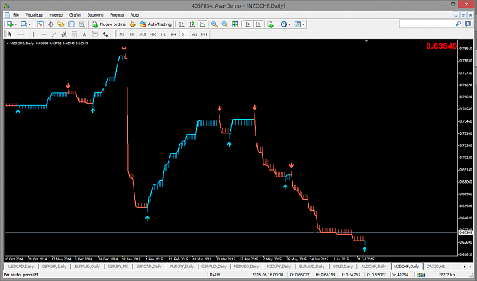The image size is (477, 281).
Task: Open the Visualizza menu
Action: (34, 15)
